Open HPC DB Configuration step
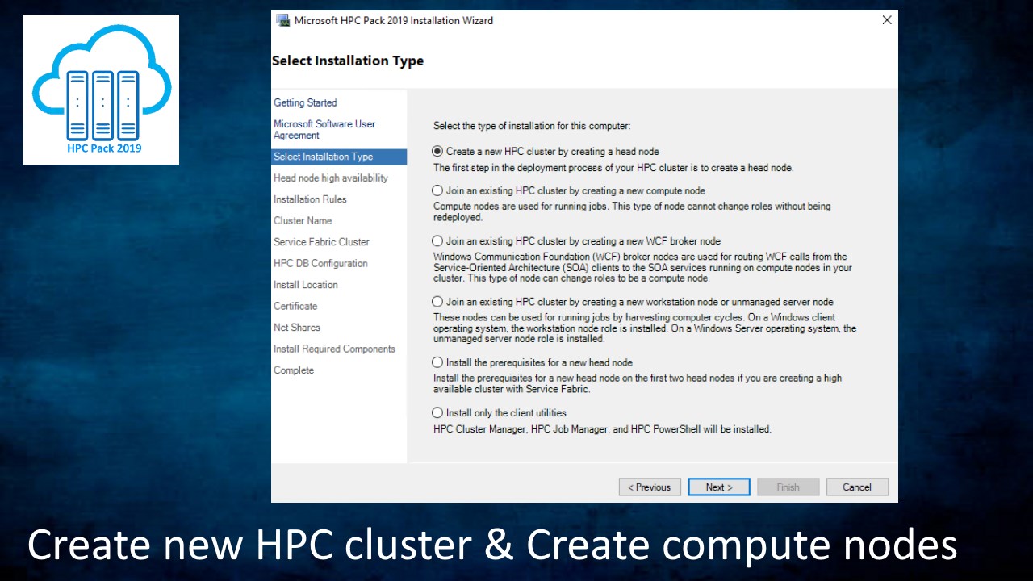1033x581 pixels. coord(320,264)
